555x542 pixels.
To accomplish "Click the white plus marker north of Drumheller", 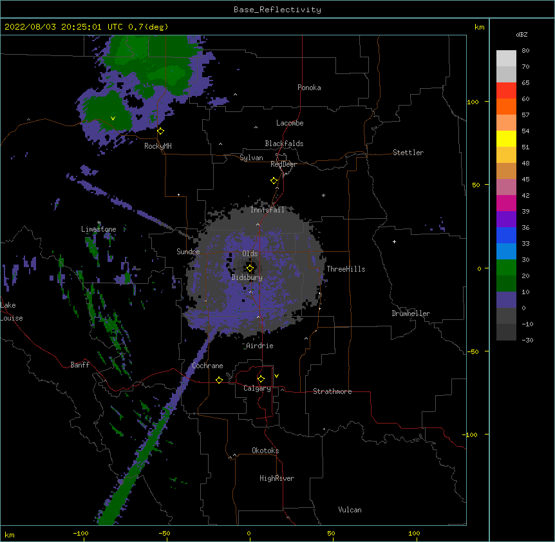I will point(394,241).
